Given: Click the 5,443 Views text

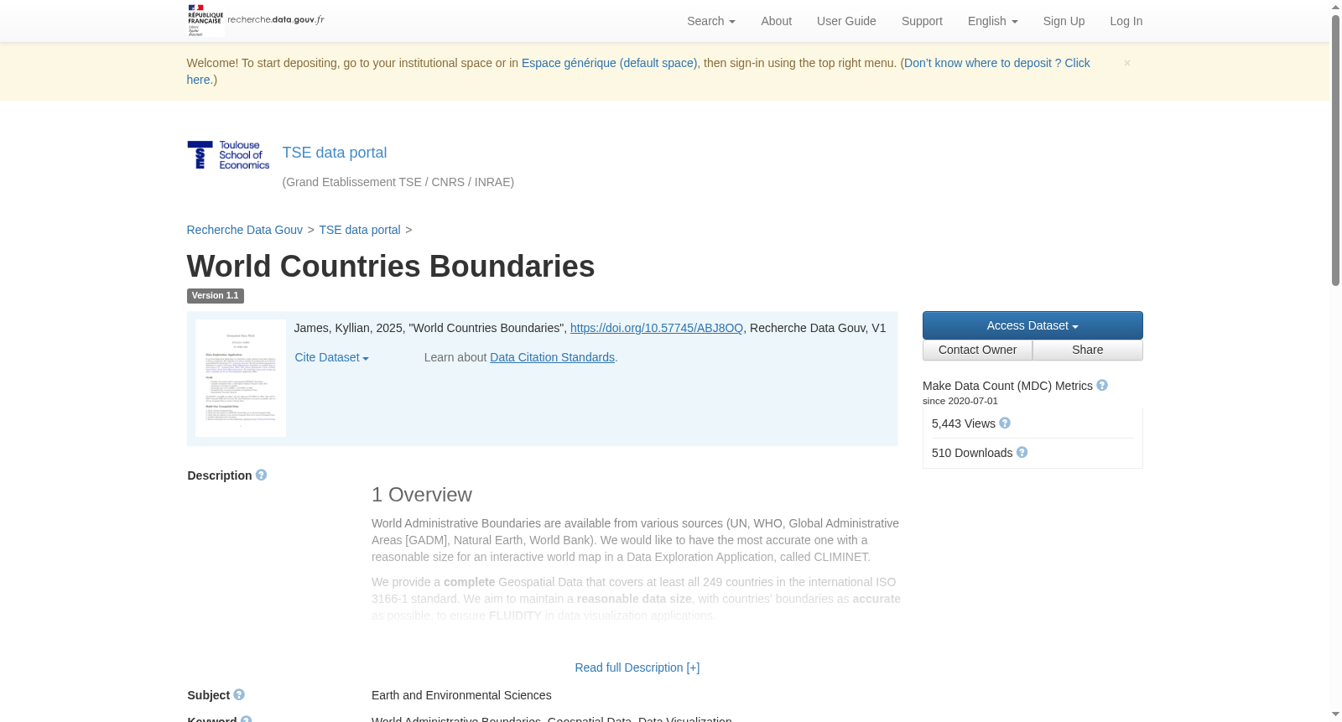Looking at the screenshot, I should (x=964, y=423).
